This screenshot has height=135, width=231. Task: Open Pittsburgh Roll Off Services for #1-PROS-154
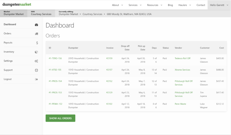point(184,83)
